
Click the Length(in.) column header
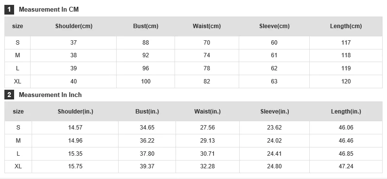tap(346, 111)
